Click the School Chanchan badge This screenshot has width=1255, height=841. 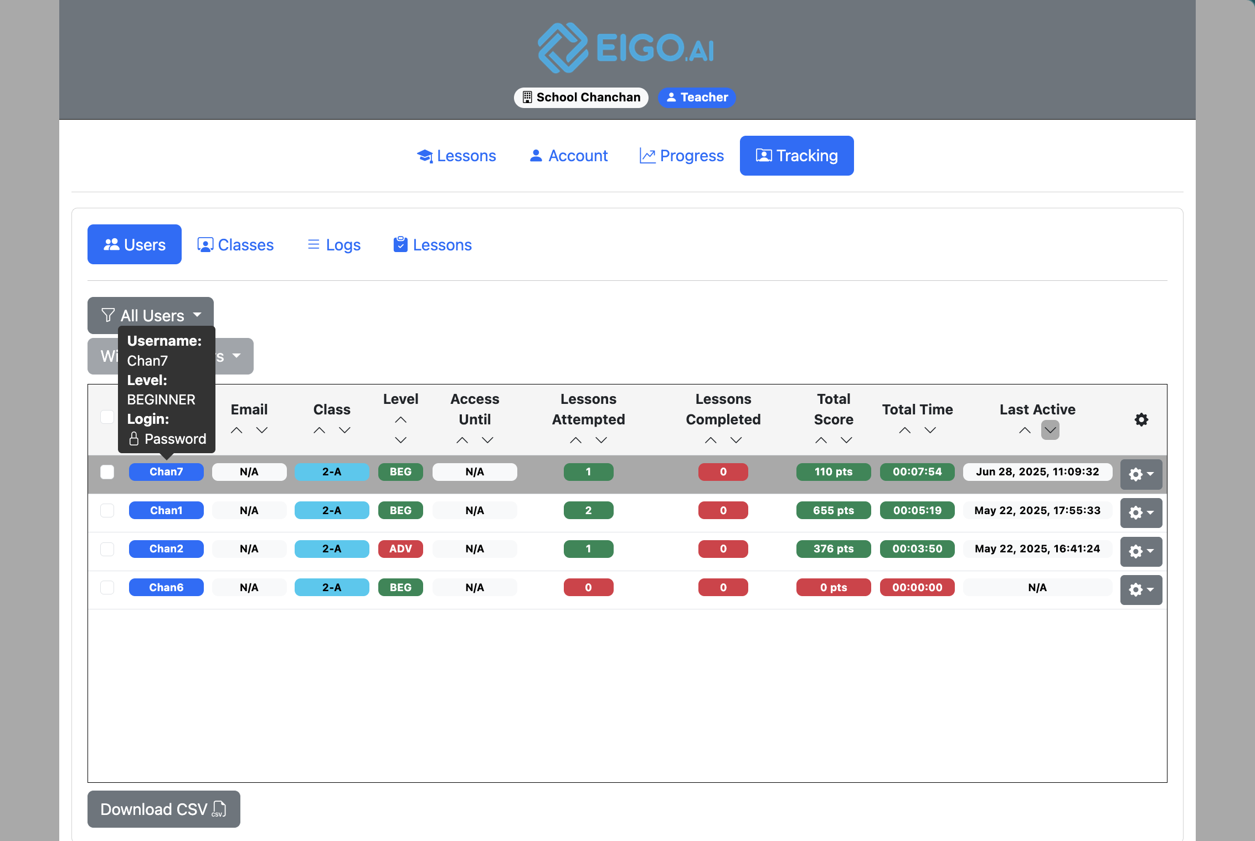pos(581,98)
